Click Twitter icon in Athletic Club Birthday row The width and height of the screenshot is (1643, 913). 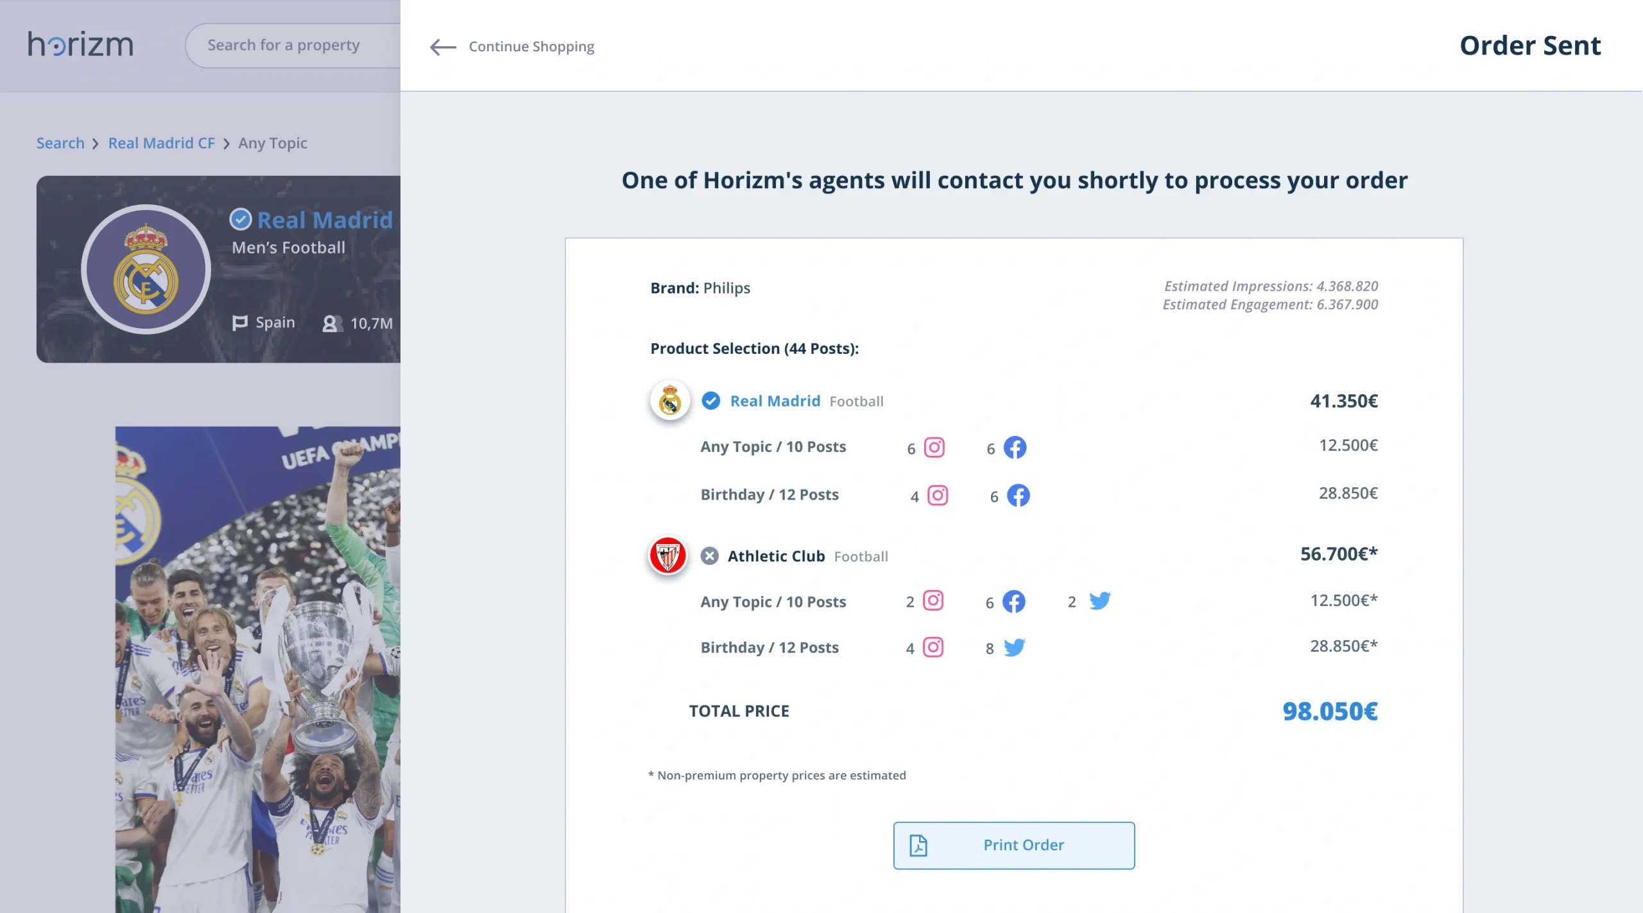(1014, 647)
